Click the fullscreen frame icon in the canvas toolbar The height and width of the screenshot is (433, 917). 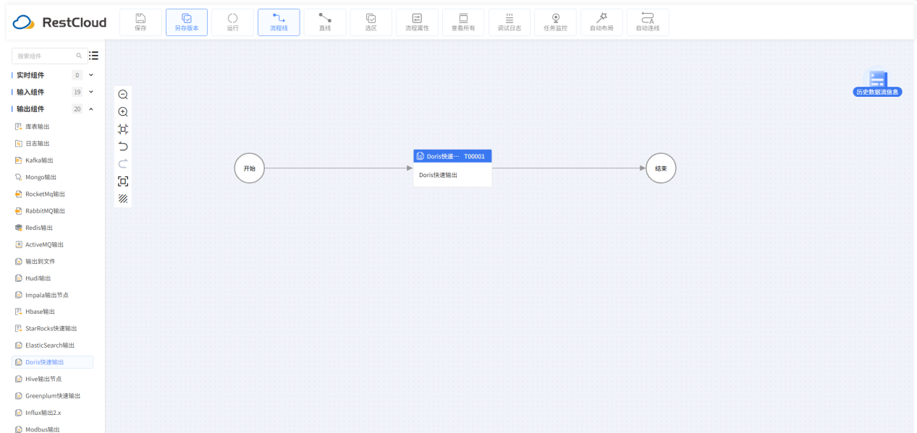pos(123,181)
